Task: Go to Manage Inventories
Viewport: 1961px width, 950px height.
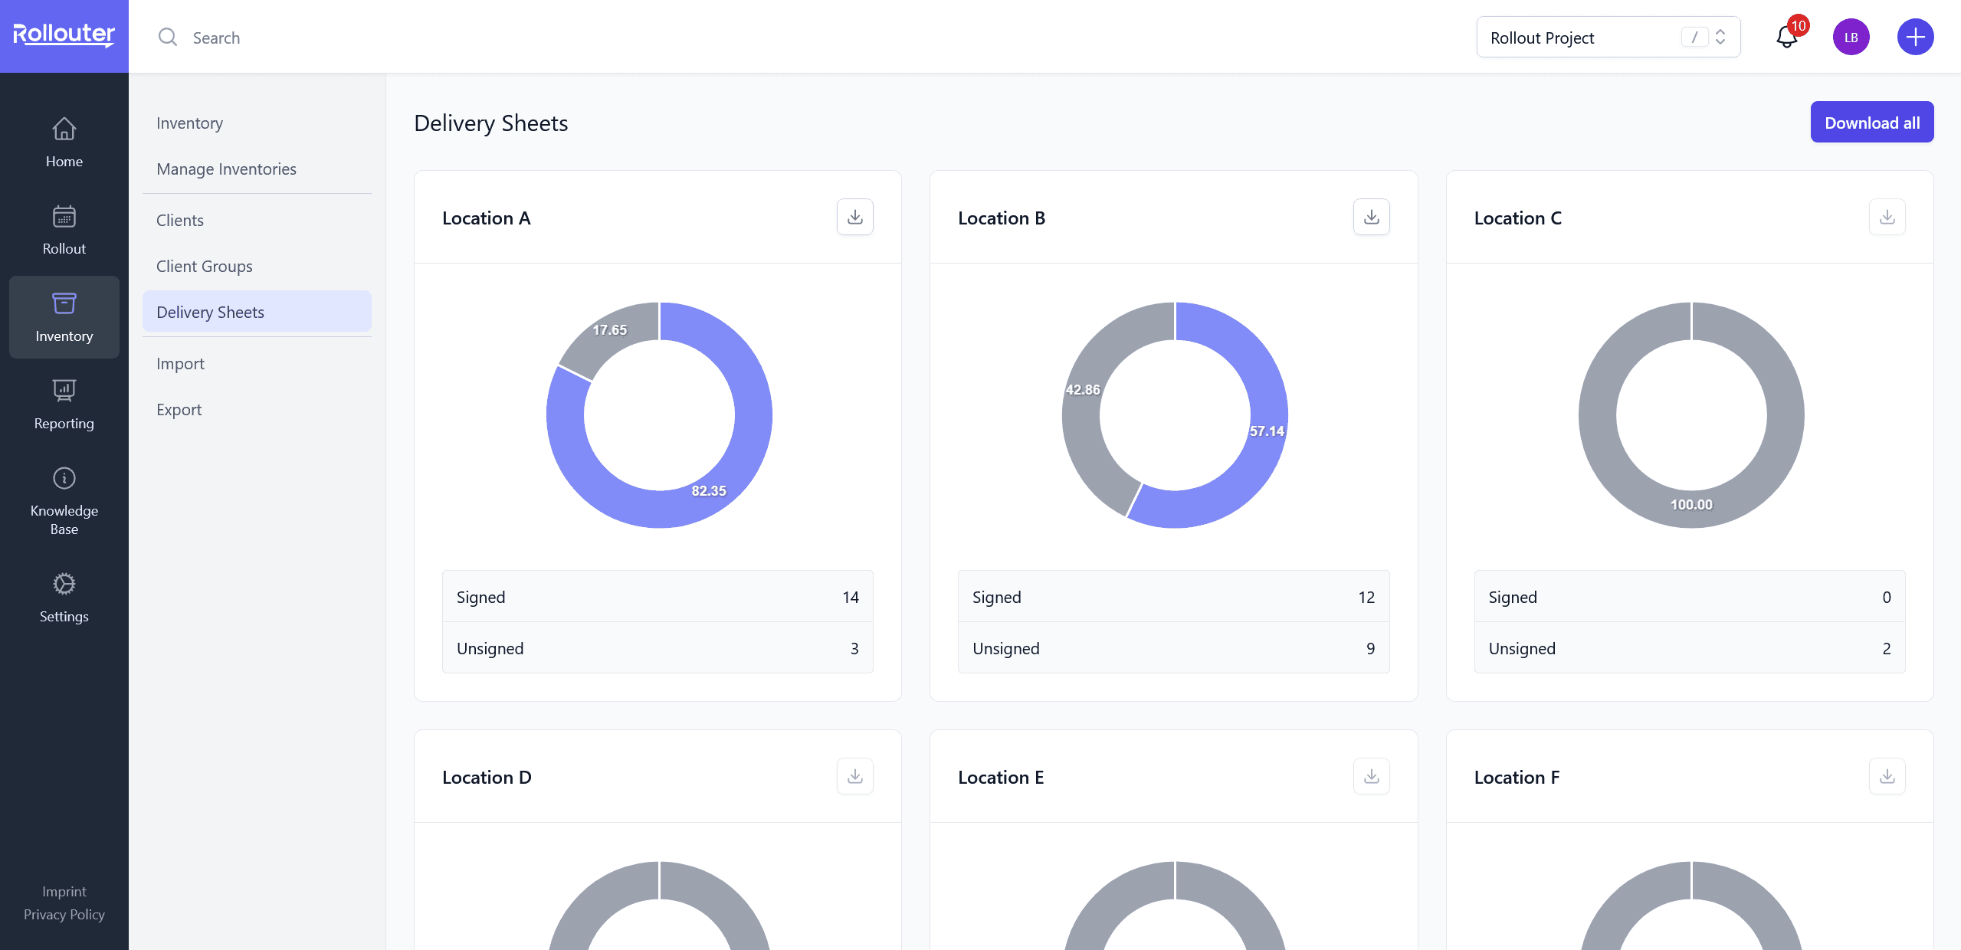Action: click(x=257, y=169)
